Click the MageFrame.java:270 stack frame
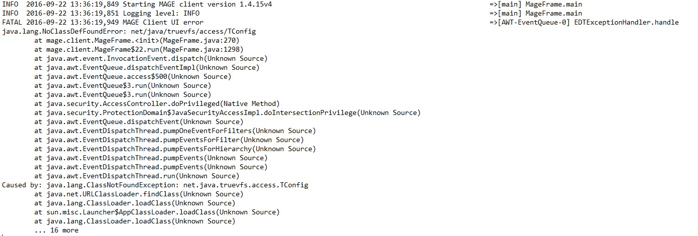The width and height of the screenshot is (698, 236). pyautogui.click(x=136, y=41)
